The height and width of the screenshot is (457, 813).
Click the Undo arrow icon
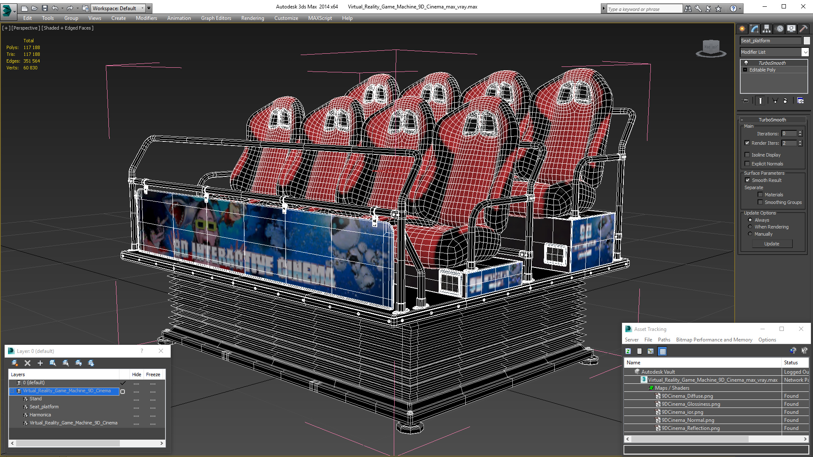[x=55, y=8]
